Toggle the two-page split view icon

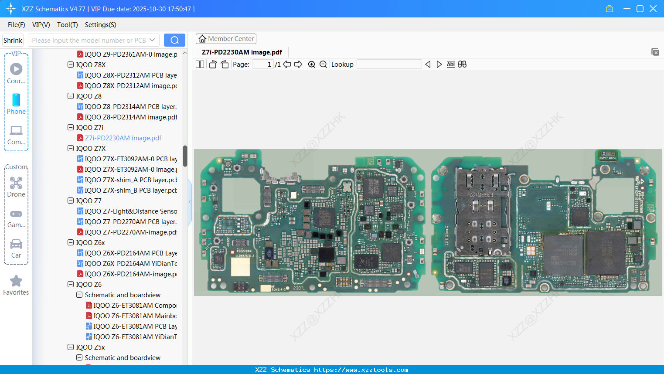point(200,65)
